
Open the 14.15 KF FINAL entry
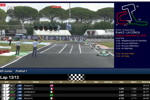coord(122,56)
